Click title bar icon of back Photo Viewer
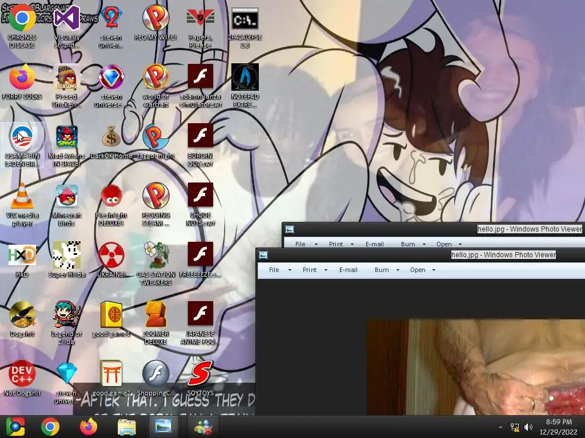The image size is (585, 438). 290,229
